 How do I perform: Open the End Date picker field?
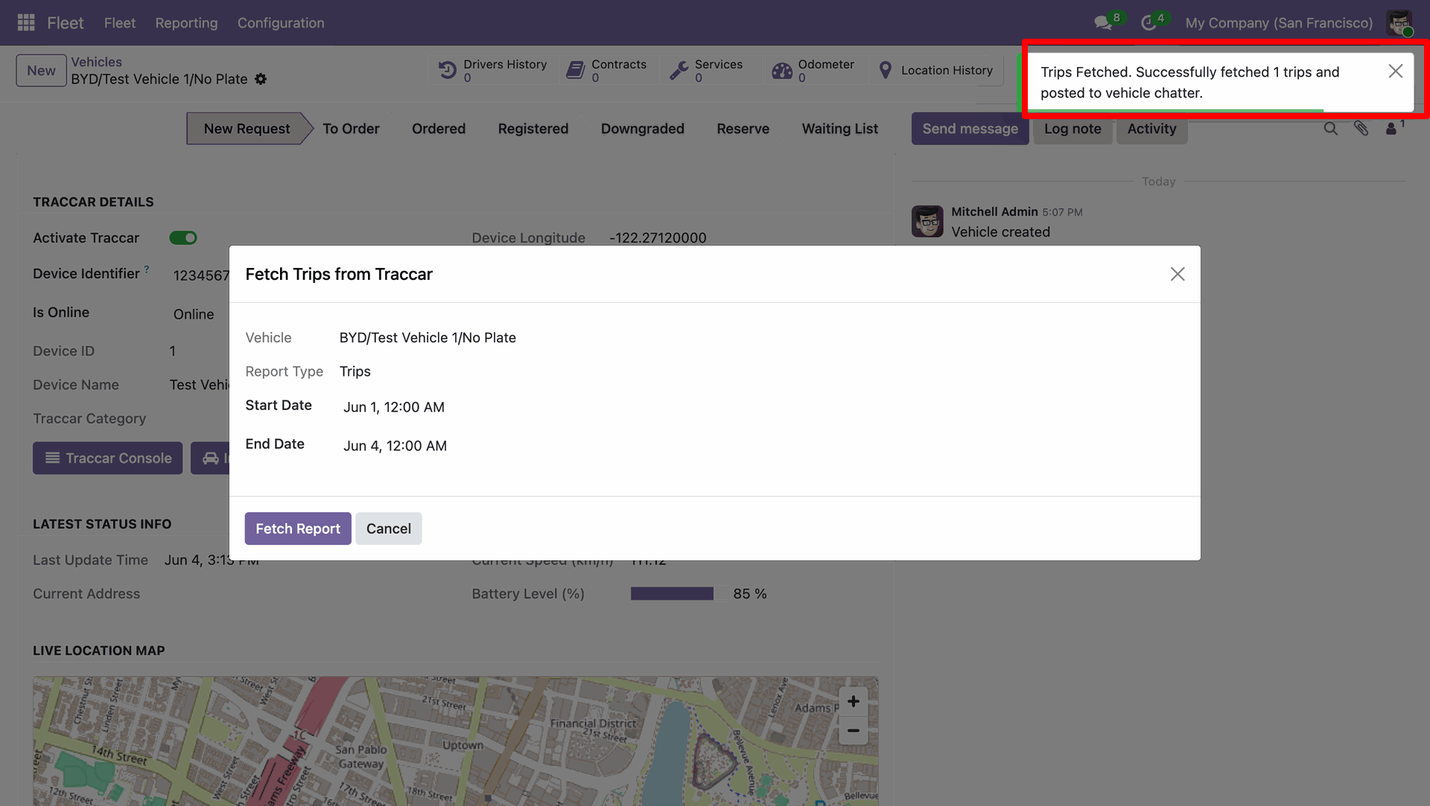(395, 446)
